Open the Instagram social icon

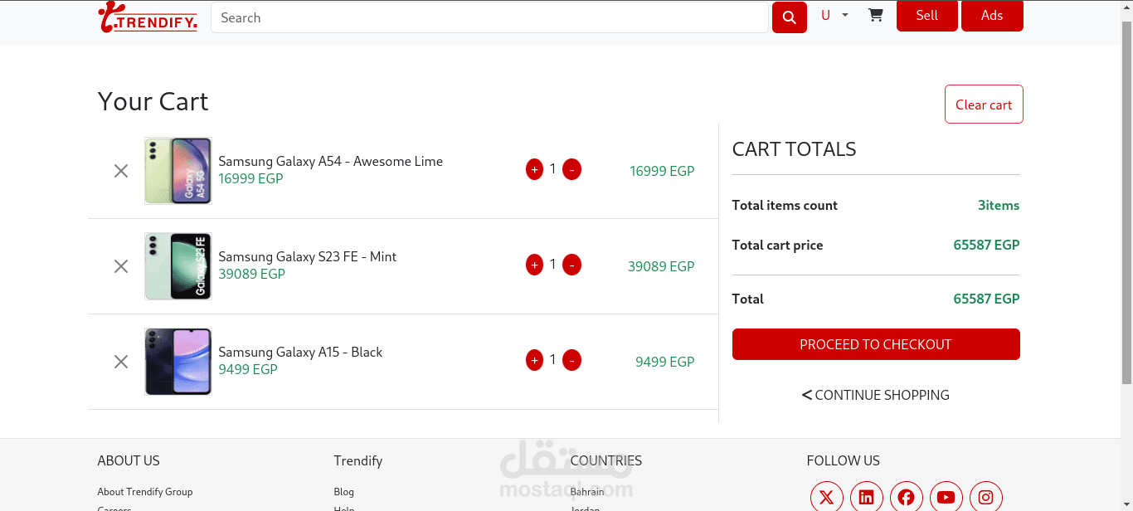click(986, 497)
